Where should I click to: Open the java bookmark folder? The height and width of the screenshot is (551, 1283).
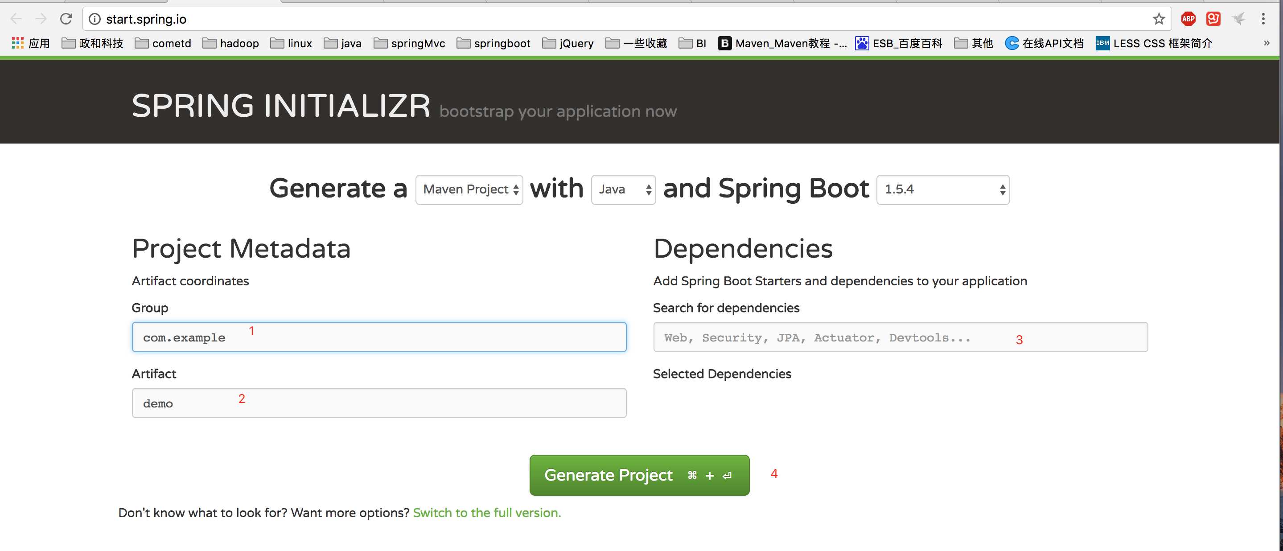tap(342, 43)
